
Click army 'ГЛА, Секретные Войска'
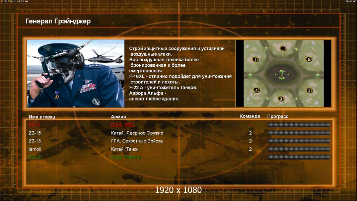(x=137, y=141)
